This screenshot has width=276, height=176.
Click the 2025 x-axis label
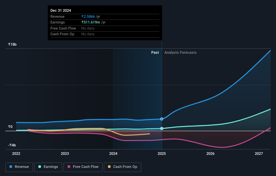click(162, 154)
